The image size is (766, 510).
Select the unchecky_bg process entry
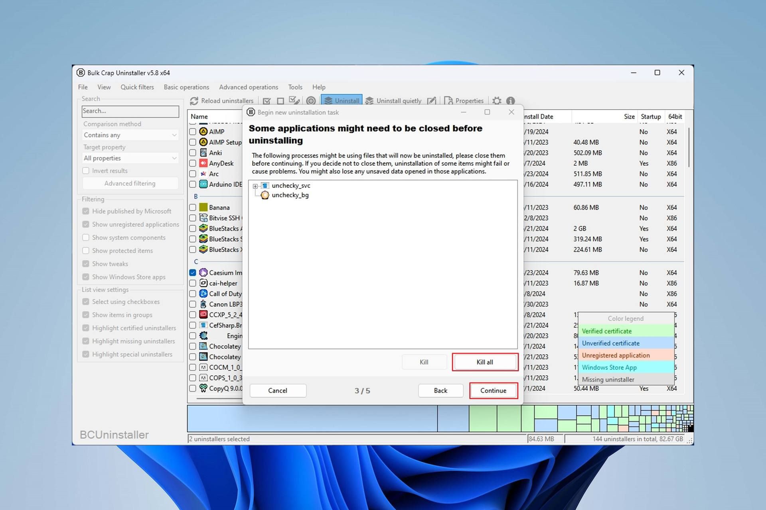click(290, 195)
